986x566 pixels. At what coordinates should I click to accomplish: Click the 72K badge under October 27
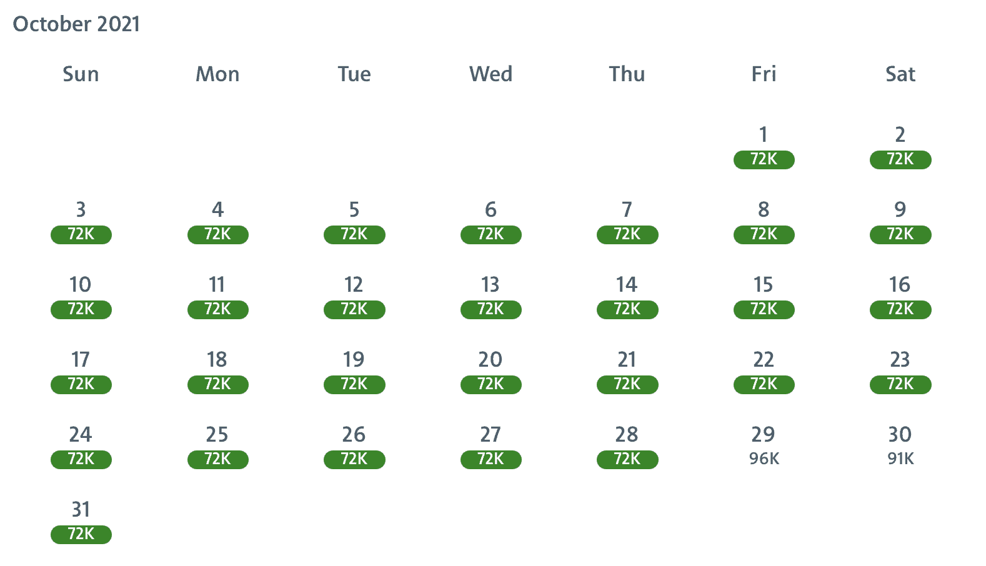(491, 459)
